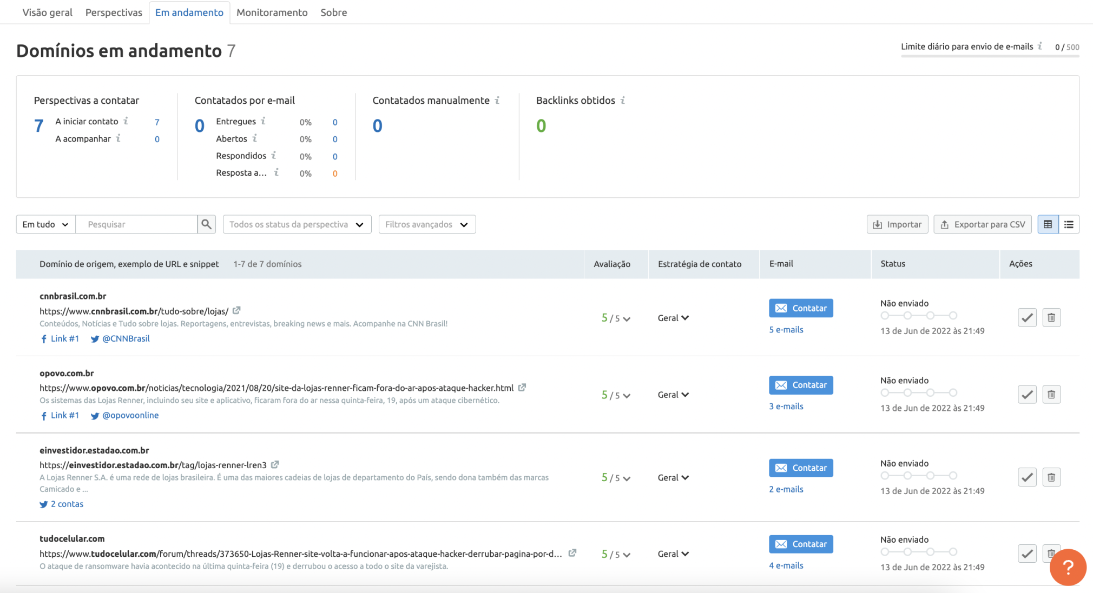Open opovo URL external link icon

coord(522,387)
